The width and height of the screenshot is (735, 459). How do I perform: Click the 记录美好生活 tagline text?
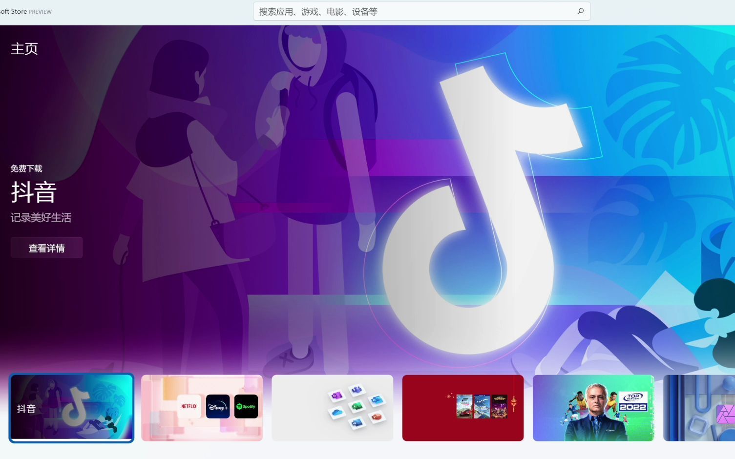(41, 218)
